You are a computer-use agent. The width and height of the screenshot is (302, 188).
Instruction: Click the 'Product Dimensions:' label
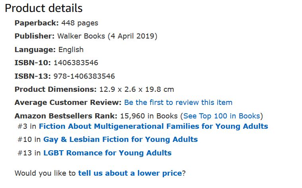56,89
